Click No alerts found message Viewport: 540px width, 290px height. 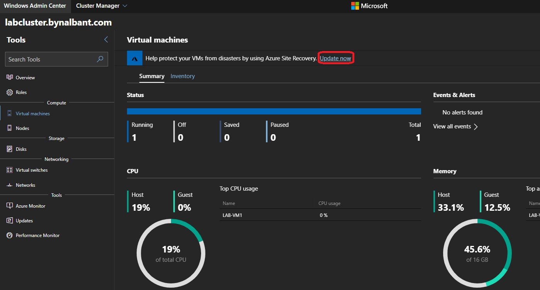point(462,113)
